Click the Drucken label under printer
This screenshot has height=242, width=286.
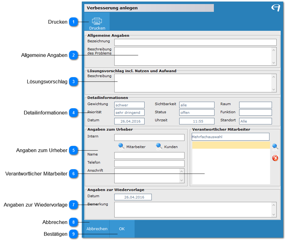click(97, 28)
